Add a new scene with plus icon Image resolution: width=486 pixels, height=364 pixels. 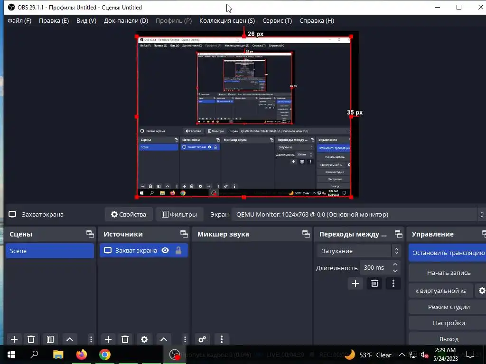14,339
